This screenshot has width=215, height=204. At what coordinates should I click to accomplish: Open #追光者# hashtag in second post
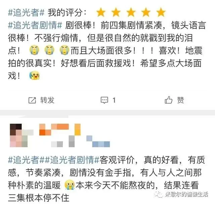click(26, 160)
